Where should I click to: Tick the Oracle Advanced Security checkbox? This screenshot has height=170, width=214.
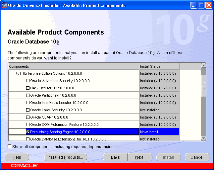pos(28,81)
